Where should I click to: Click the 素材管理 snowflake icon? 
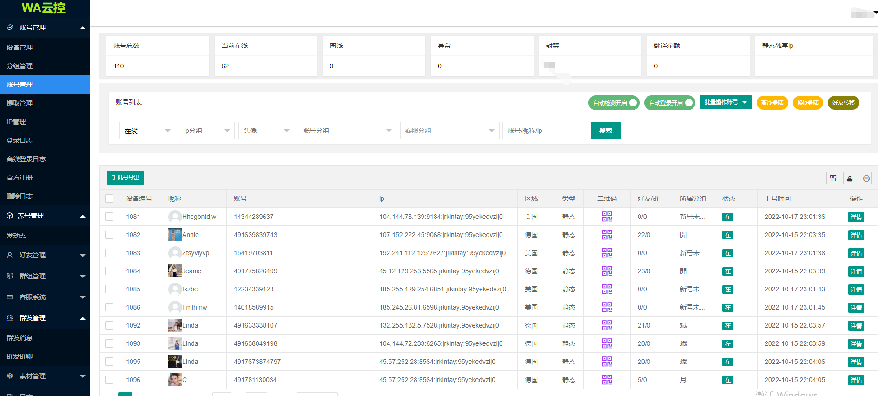[x=10, y=376]
